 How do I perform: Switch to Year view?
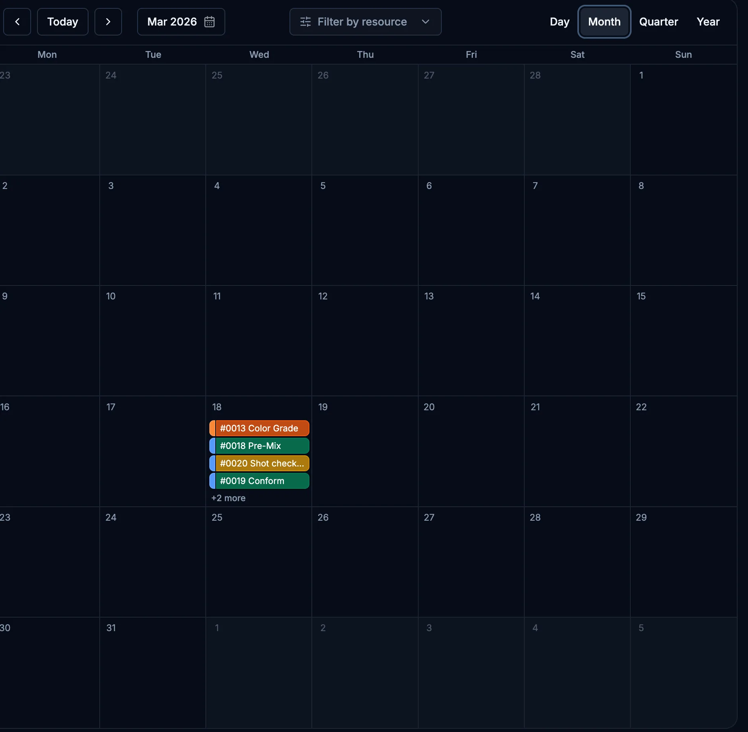tap(708, 22)
